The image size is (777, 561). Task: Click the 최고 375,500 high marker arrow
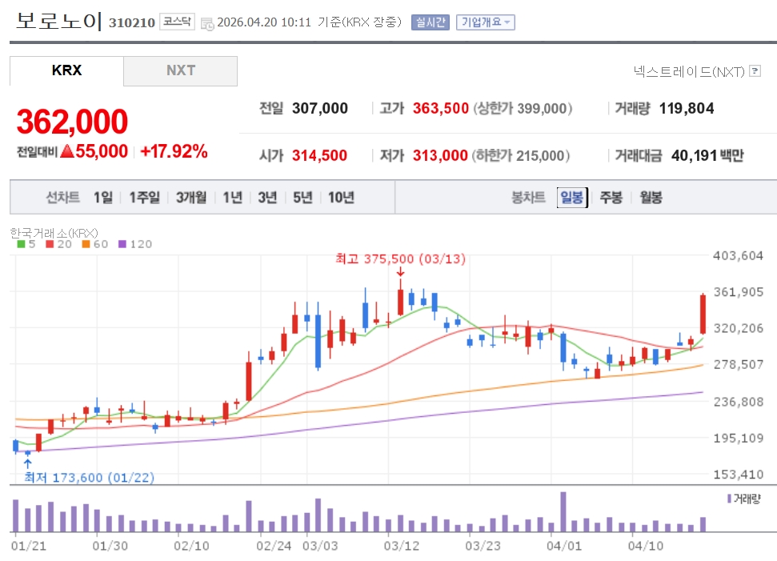[400, 272]
